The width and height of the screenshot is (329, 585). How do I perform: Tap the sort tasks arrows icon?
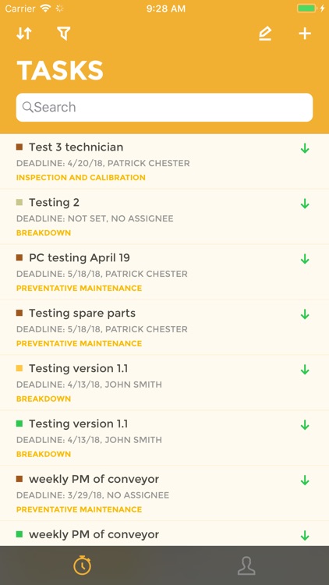(24, 34)
